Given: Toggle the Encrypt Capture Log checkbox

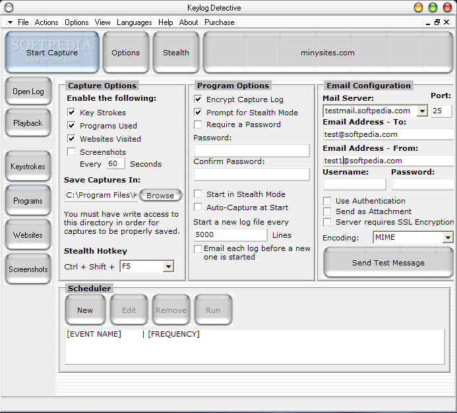Looking at the screenshot, I should (198, 99).
